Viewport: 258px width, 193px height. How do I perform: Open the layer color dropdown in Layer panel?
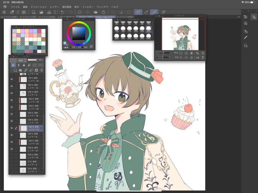tap(13, 60)
